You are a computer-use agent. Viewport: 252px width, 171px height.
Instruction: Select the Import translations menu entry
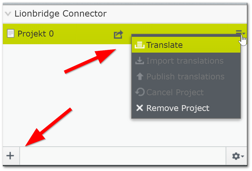click(185, 61)
